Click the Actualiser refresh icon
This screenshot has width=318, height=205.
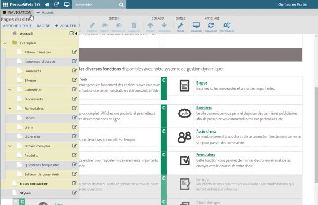[211, 27]
